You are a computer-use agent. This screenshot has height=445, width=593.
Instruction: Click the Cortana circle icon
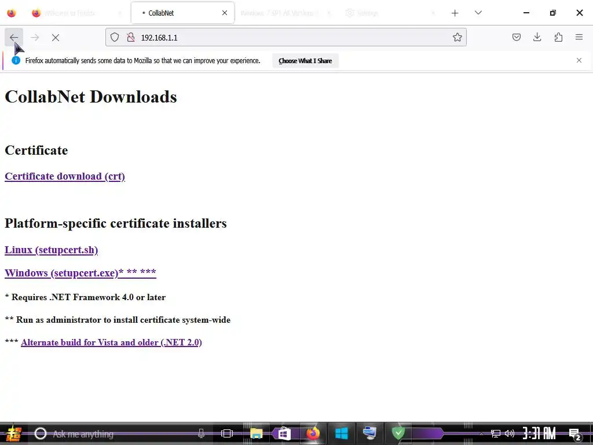(x=41, y=433)
